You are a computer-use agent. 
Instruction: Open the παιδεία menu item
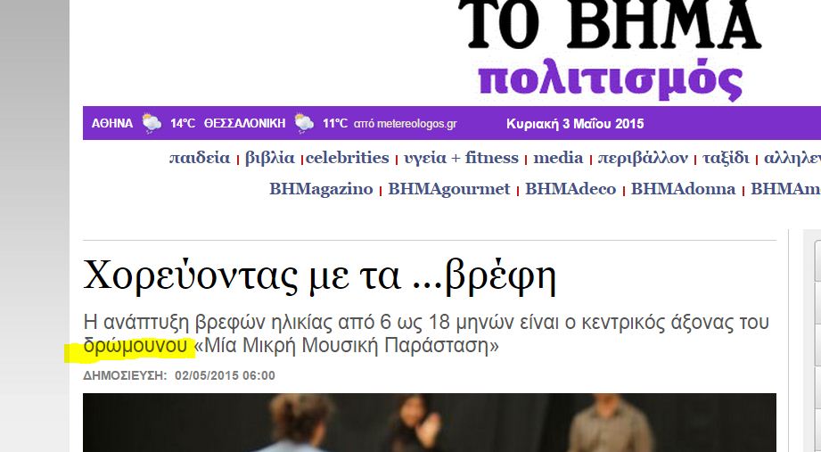200,158
